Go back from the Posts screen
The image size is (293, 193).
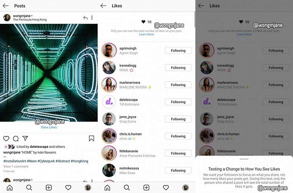tap(6, 6)
